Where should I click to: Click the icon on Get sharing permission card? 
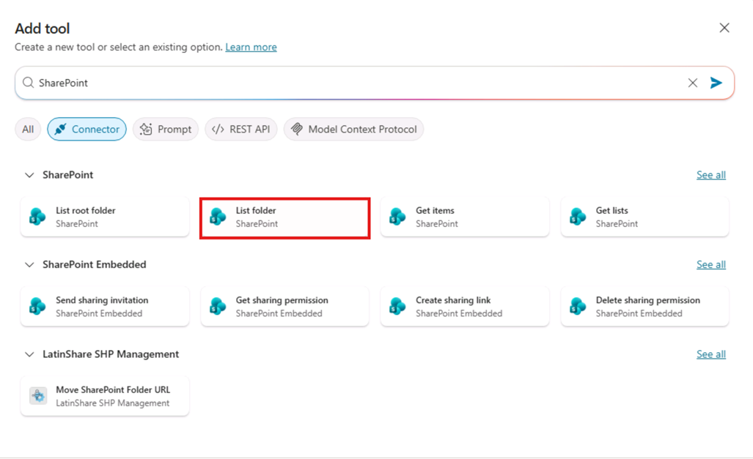pyautogui.click(x=218, y=307)
